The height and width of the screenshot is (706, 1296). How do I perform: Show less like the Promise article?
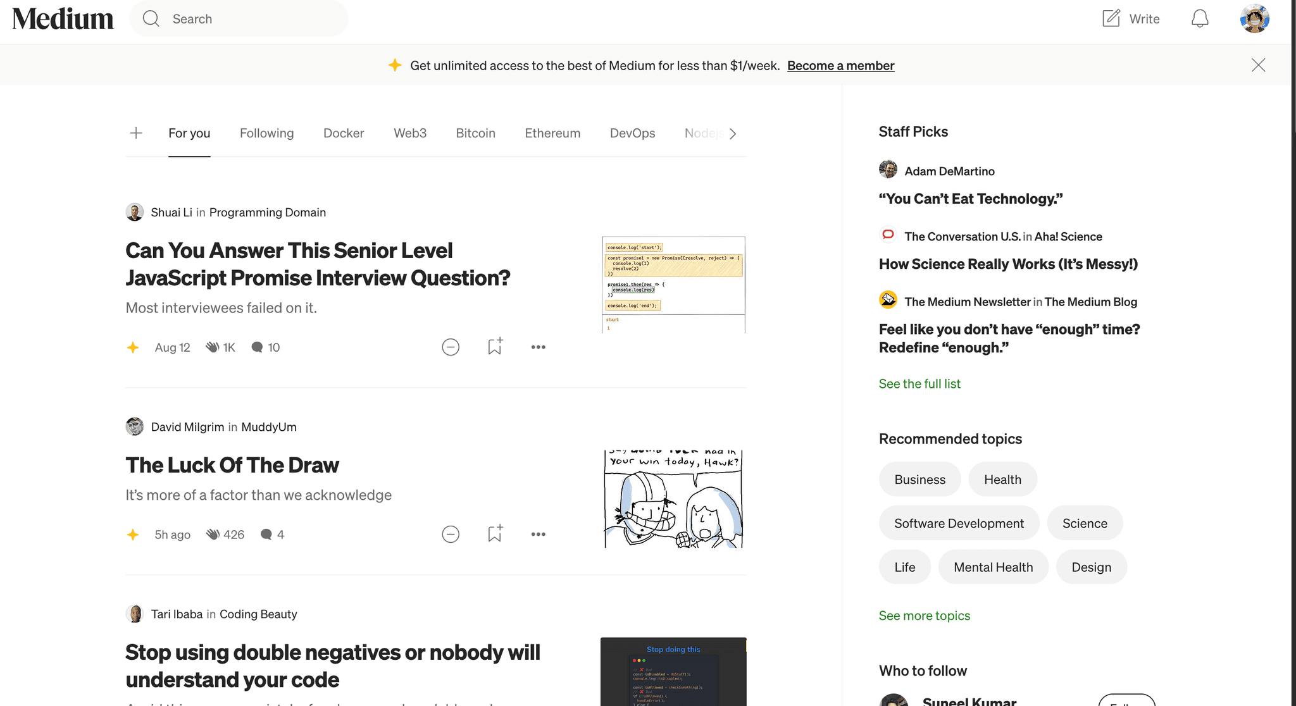[451, 347]
